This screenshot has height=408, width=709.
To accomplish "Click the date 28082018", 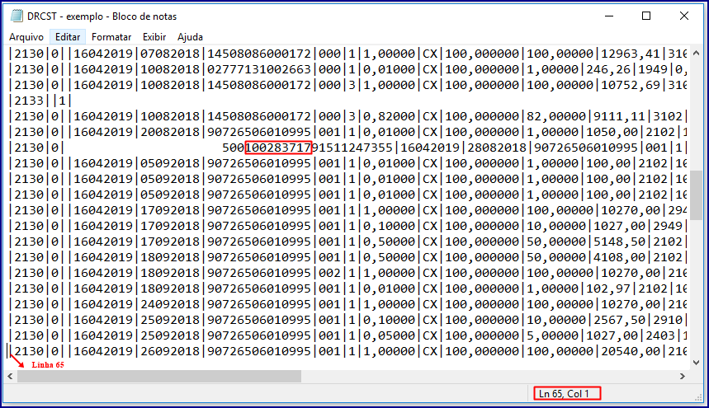I will [x=497, y=148].
